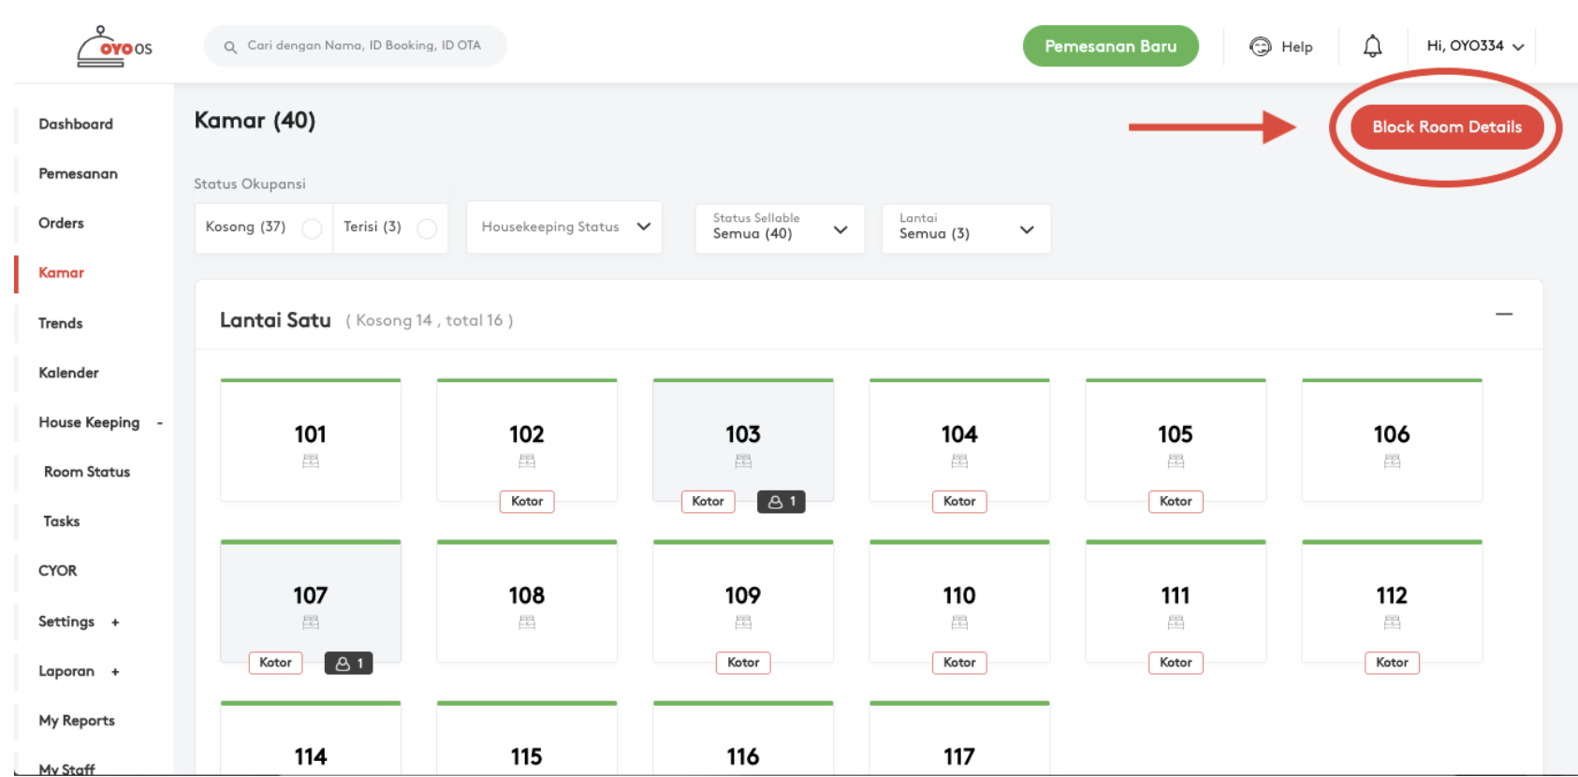Click Kotor tag on room 111
The image size is (1578, 777).
(1176, 663)
